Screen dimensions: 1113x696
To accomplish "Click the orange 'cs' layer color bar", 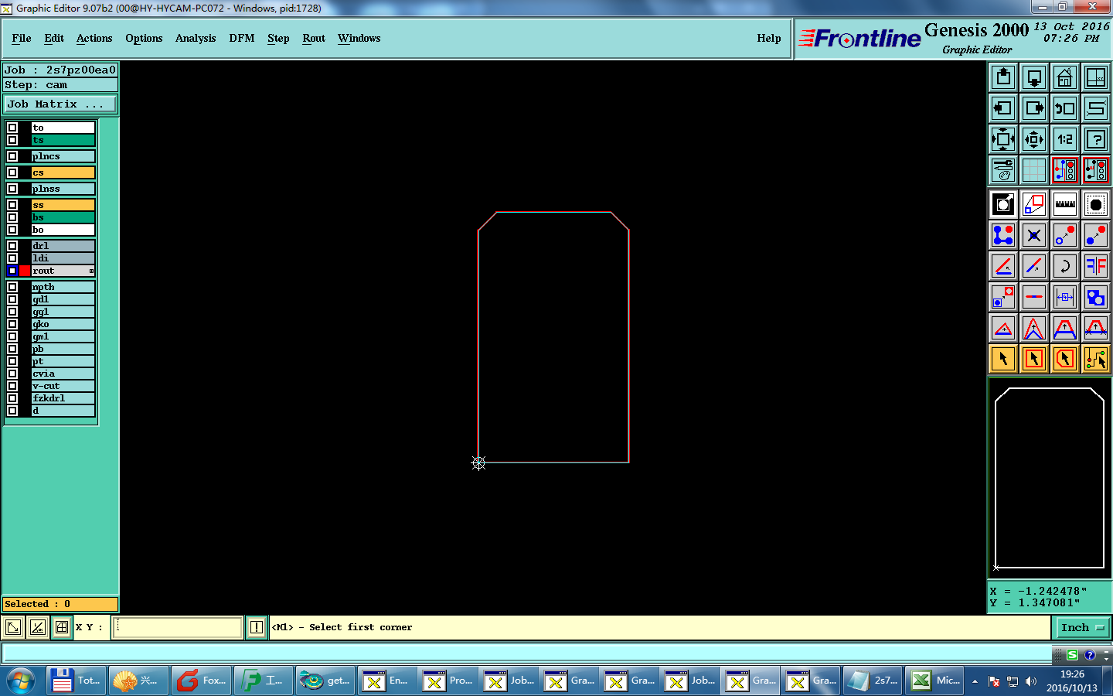I will pyautogui.click(x=63, y=172).
